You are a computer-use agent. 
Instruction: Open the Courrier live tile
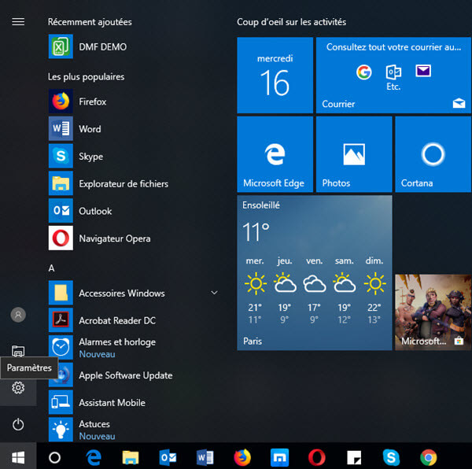[393, 76]
